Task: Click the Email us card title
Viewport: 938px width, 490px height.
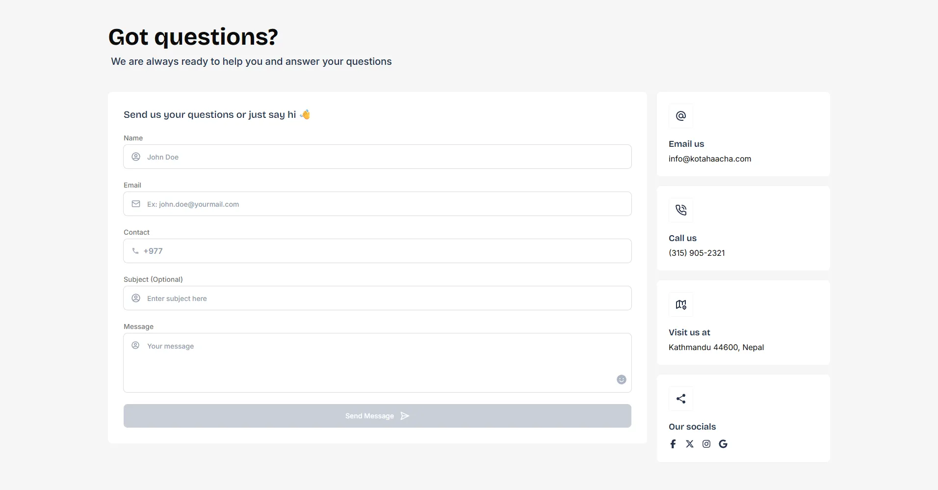Action: [x=686, y=144]
